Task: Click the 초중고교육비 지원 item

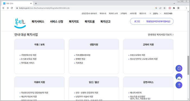Action: [x=138, y=55]
